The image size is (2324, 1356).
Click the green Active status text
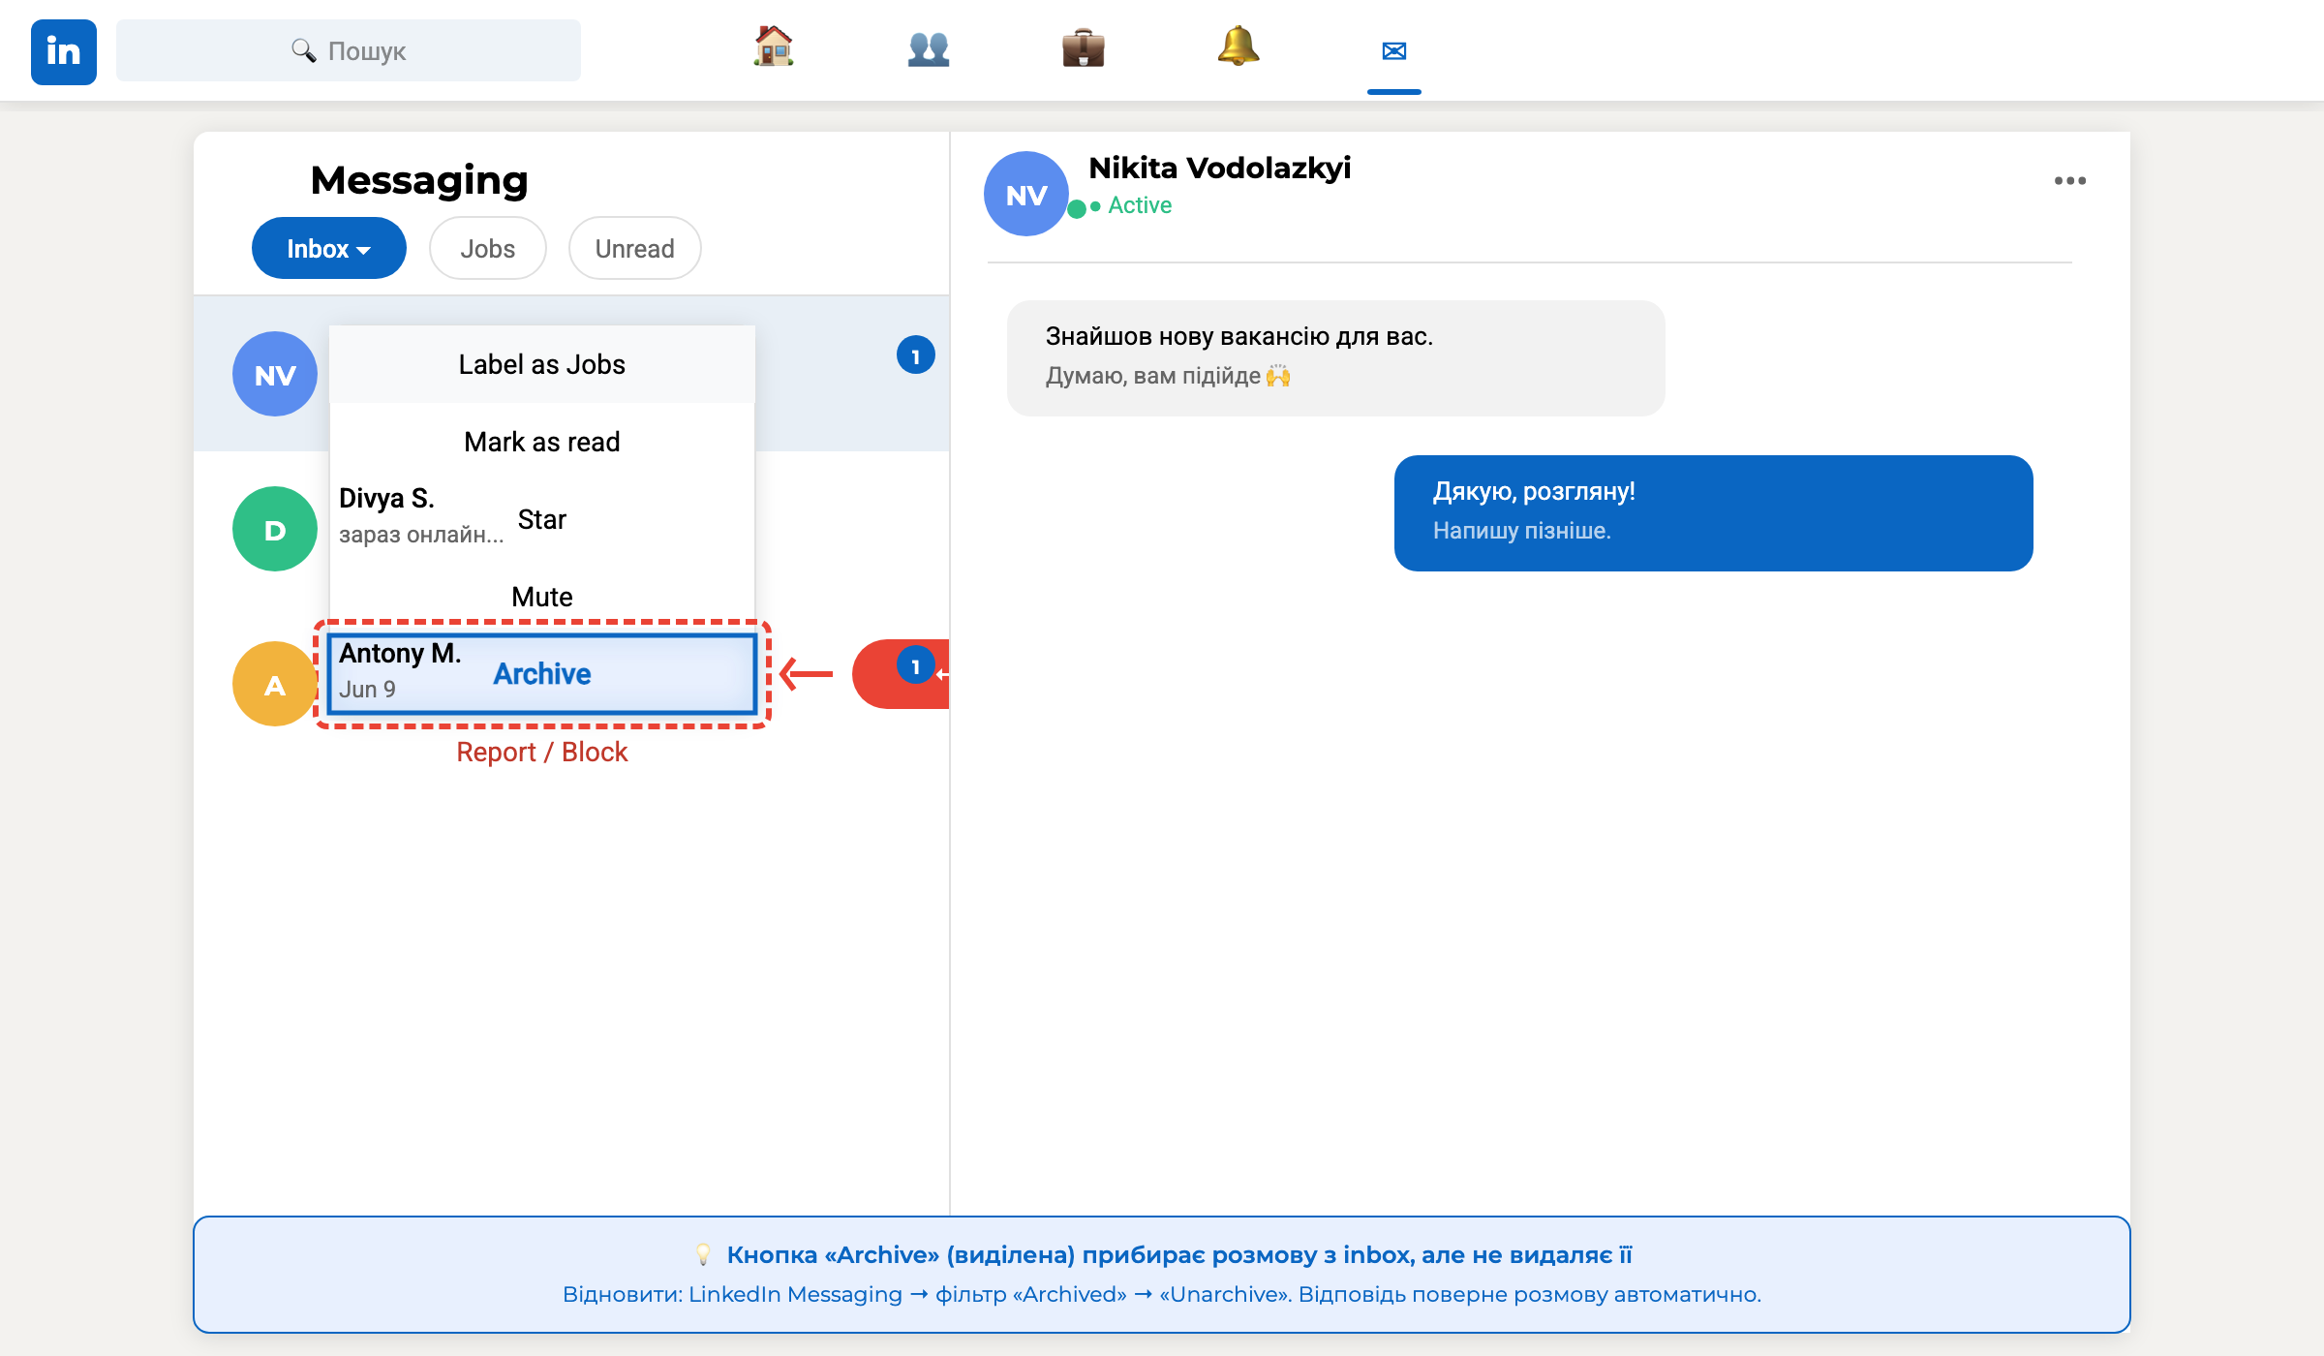(1140, 205)
